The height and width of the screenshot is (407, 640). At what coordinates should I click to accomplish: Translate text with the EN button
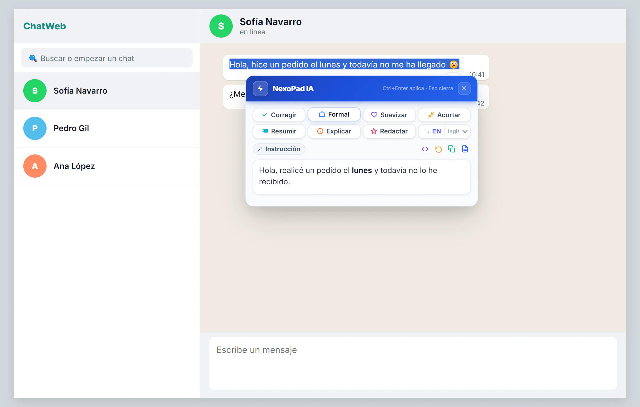[x=432, y=131]
